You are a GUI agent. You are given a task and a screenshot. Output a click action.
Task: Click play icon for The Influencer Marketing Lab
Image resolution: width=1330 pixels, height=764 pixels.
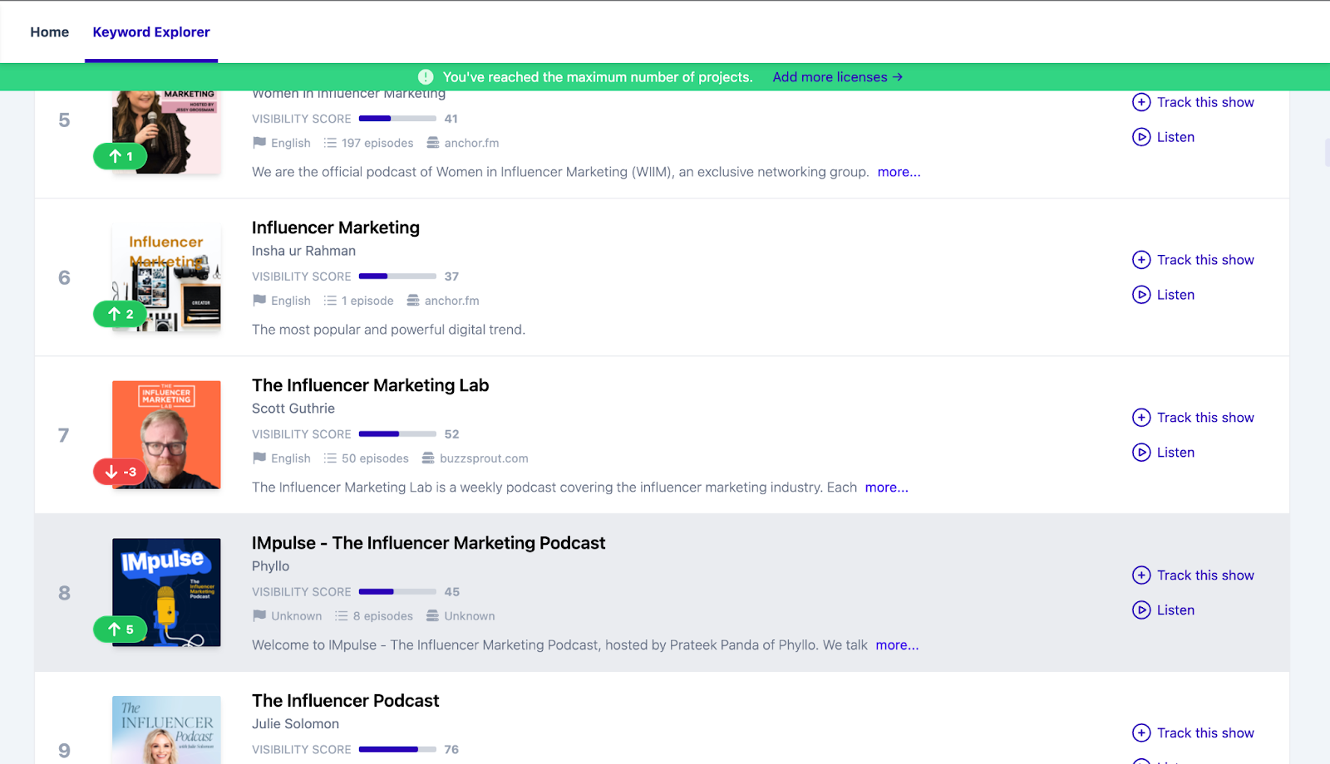point(1141,453)
